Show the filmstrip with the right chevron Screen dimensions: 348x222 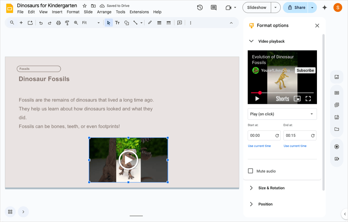click(x=23, y=212)
